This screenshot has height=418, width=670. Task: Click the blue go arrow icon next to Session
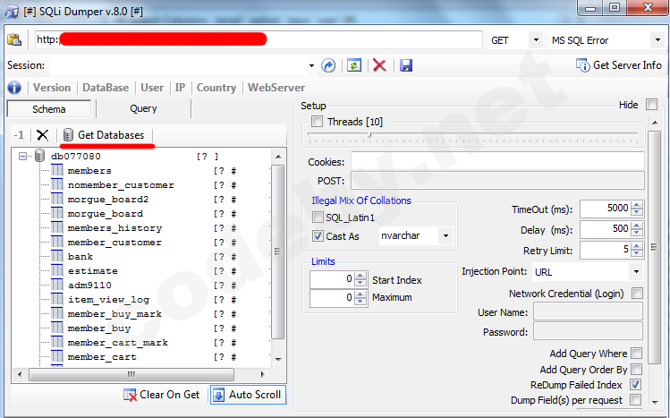tap(328, 65)
